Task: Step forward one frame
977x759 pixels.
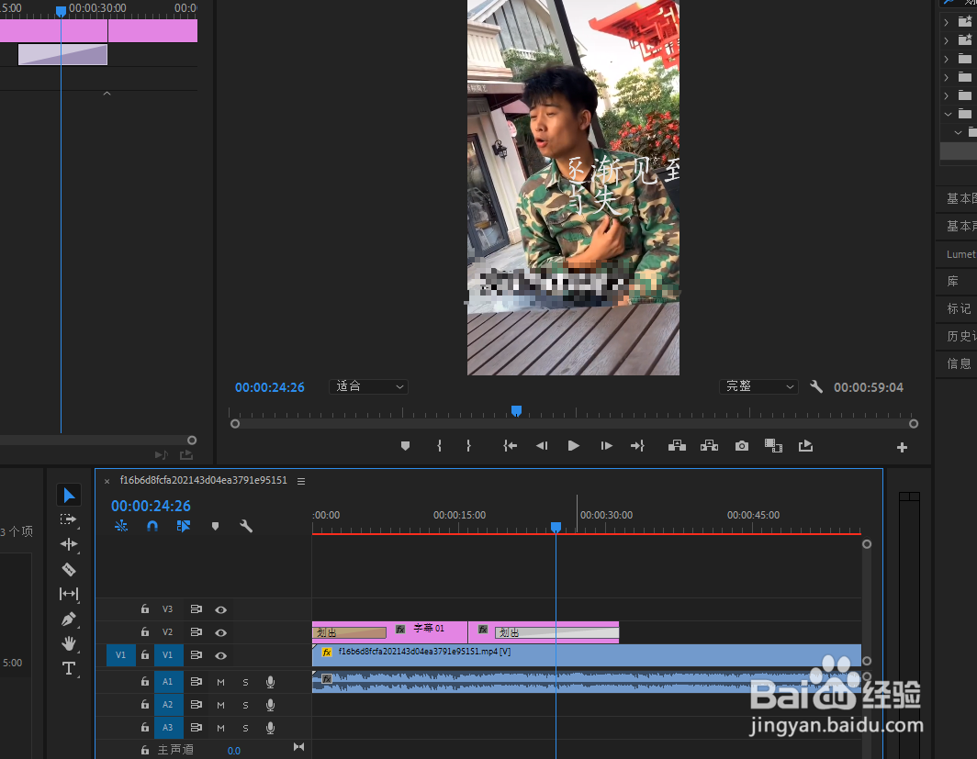Action: (606, 446)
